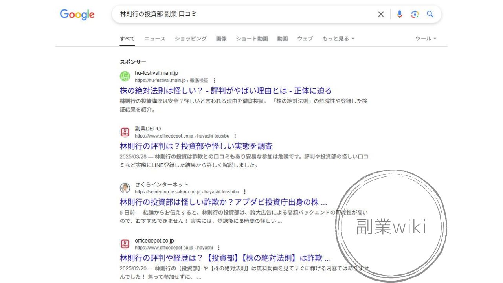Expand もっと見る dropdown
This screenshot has height=283, width=503.
coord(338,39)
